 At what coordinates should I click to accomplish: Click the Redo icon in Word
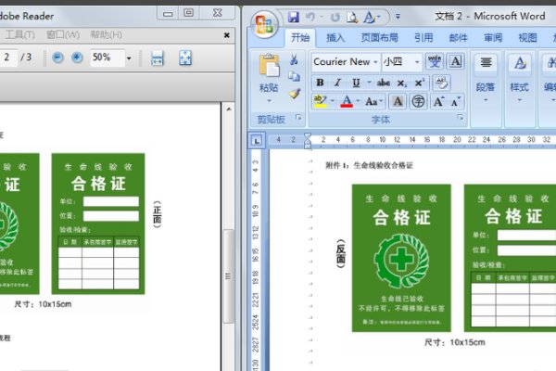[x=335, y=17]
